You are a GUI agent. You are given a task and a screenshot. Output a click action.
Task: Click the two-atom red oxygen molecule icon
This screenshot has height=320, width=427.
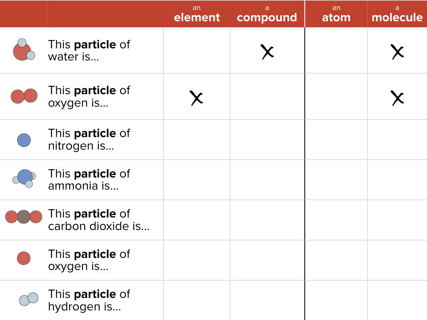click(x=24, y=96)
